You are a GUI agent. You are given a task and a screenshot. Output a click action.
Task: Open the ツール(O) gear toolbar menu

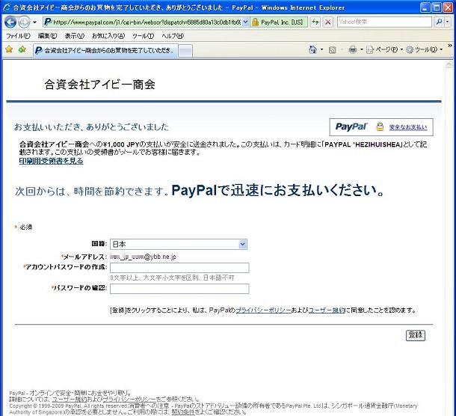[425, 50]
